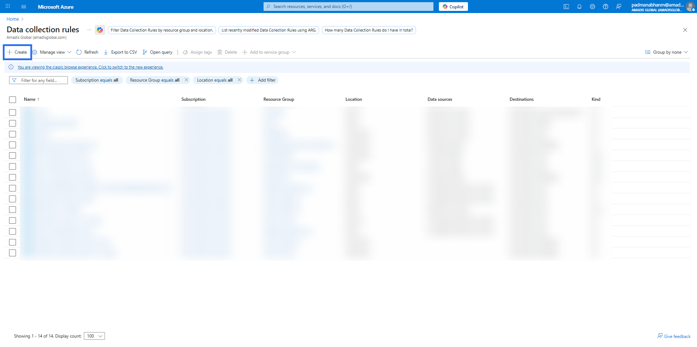Launch Cloud Shell from the top bar
Viewport: 697px width, 347px height.
tap(566, 7)
